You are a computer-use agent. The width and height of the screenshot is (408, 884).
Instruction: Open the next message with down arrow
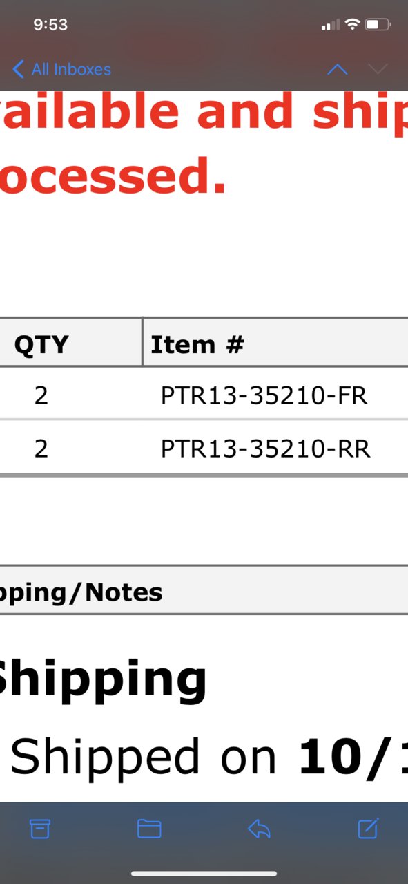pyautogui.click(x=378, y=69)
